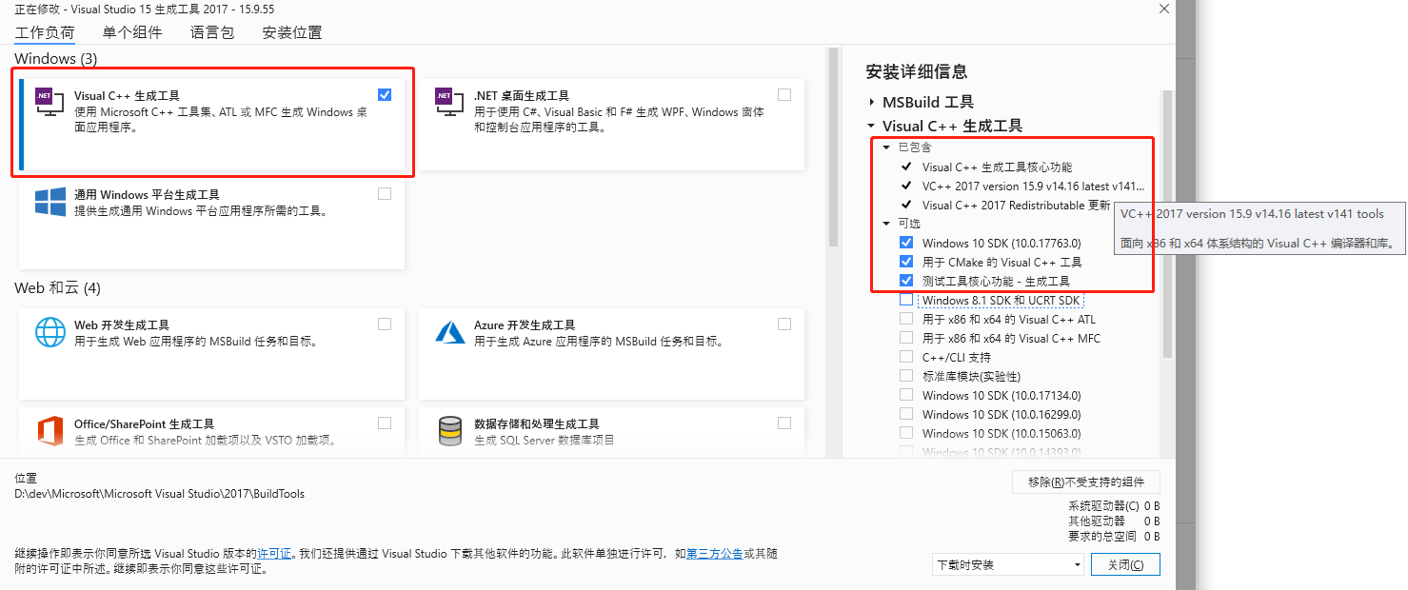Click 移除(R)不受支持的组件 button
Viewport: 1408px width, 590px height.
pos(1085,482)
